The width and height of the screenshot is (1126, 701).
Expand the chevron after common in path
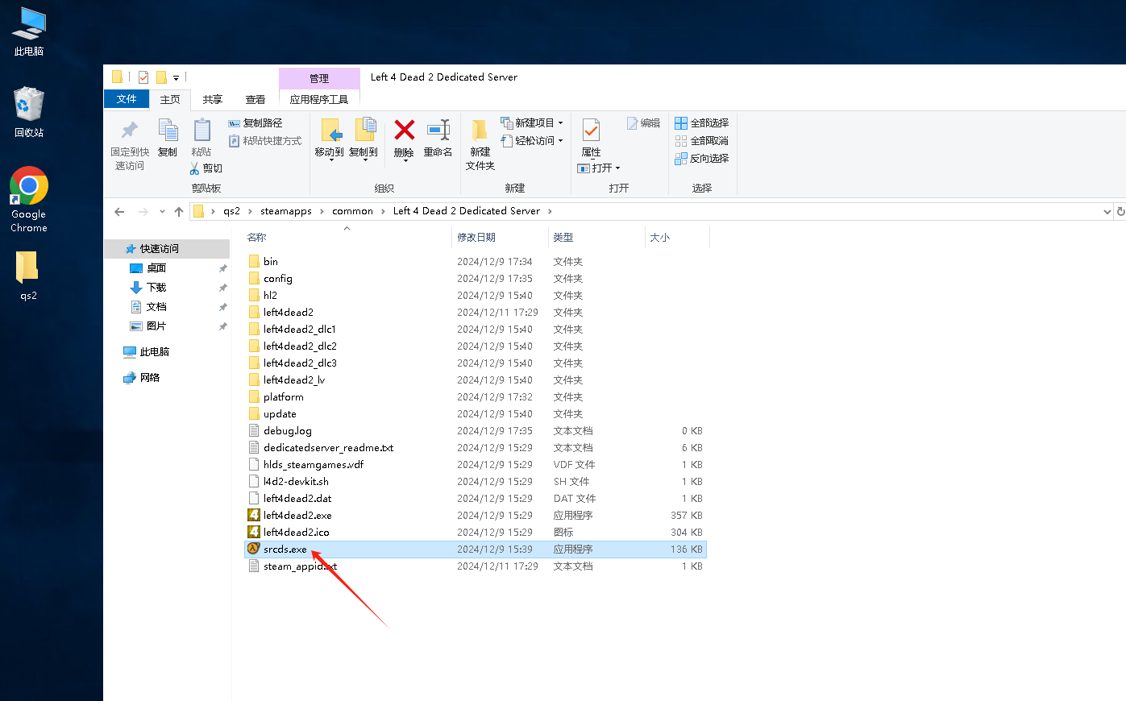pyautogui.click(x=383, y=211)
